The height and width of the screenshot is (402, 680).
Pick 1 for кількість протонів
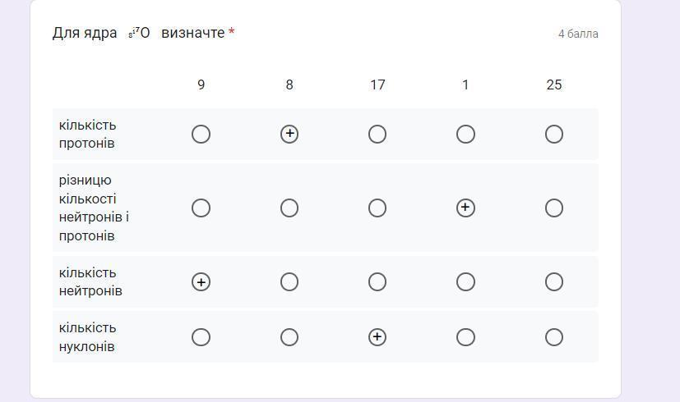point(465,134)
